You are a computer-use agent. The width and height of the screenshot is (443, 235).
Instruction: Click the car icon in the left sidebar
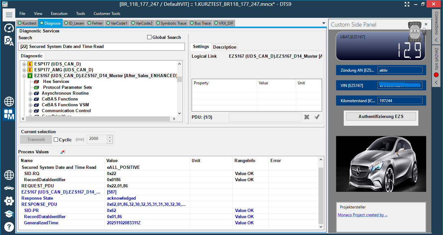[x=9, y=188]
